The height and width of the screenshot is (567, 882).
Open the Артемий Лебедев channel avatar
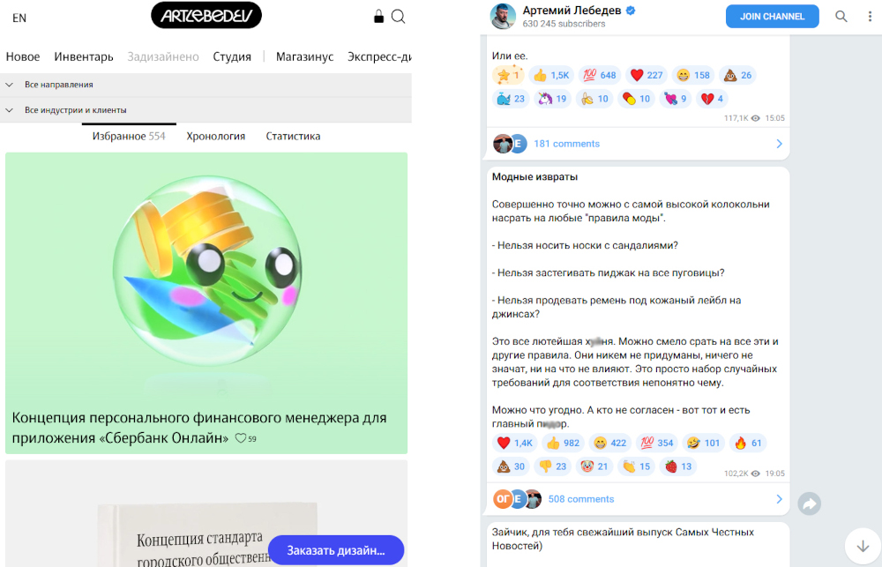coord(503,16)
